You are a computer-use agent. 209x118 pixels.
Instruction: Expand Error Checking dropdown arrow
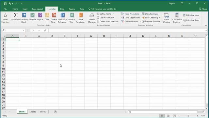point(160,18)
